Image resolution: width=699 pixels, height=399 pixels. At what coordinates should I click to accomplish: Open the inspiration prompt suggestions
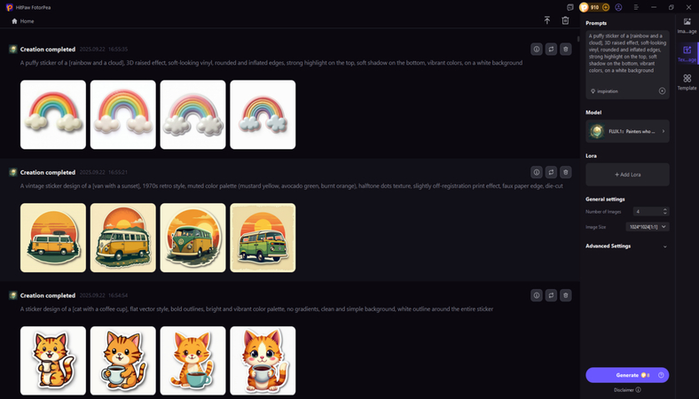pyautogui.click(x=604, y=91)
